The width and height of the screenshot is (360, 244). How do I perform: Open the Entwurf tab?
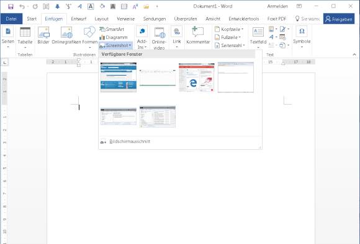[x=79, y=19]
